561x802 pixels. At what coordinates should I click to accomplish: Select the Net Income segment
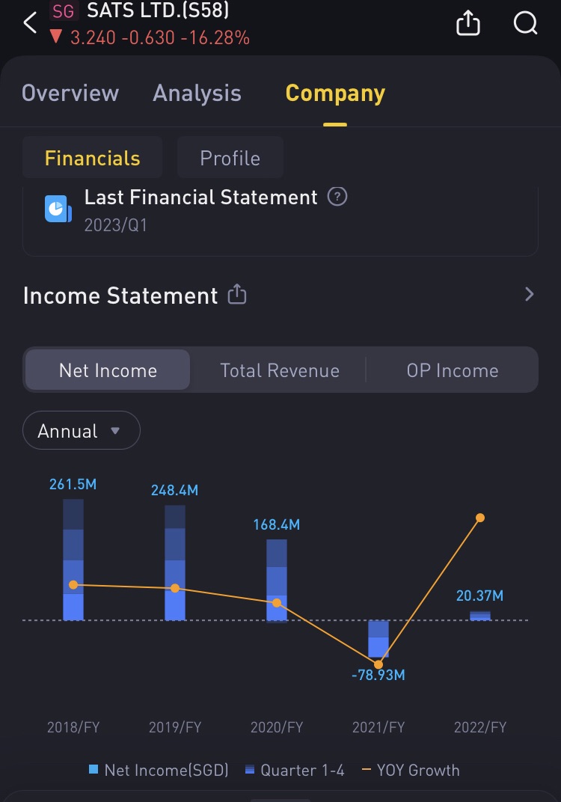(108, 370)
